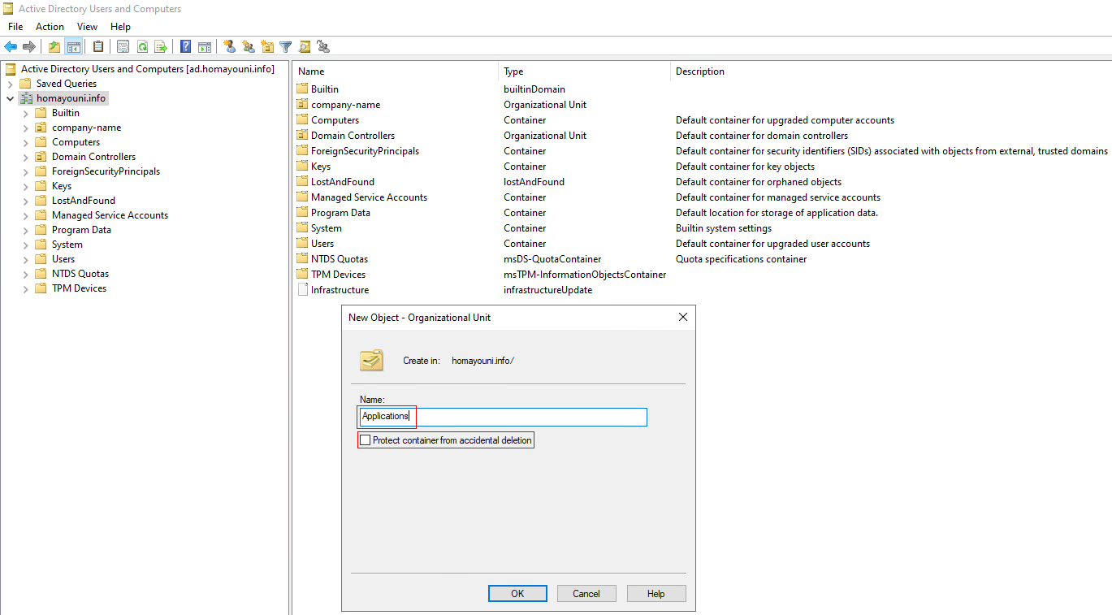Expand Domain Controllers in the tree
The height and width of the screenshot is (615, 1112).
(25, 157)
